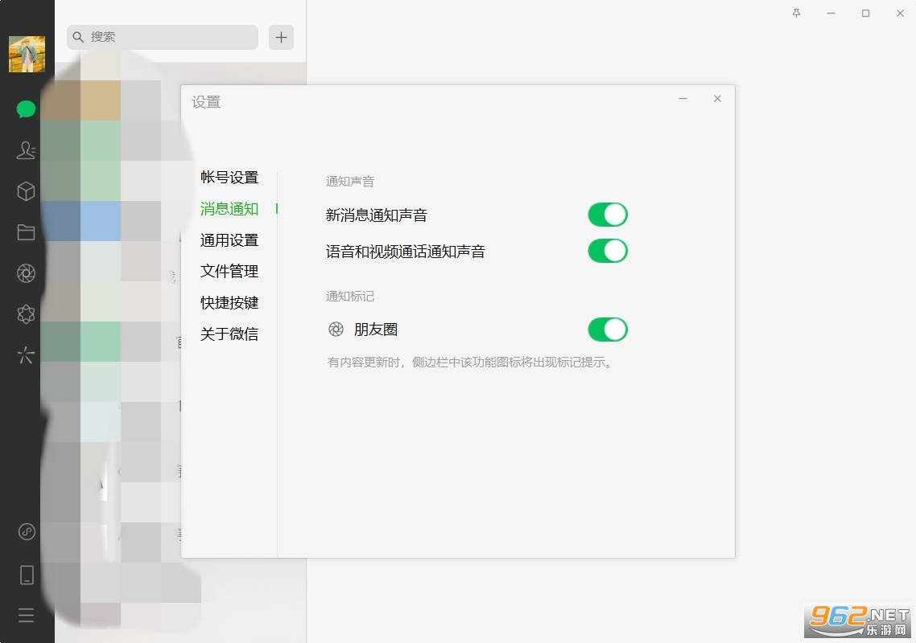The height and width of the screenshot is (643, 916).
Task: Minimize the 设置 dialog
Action: [683, 99]
